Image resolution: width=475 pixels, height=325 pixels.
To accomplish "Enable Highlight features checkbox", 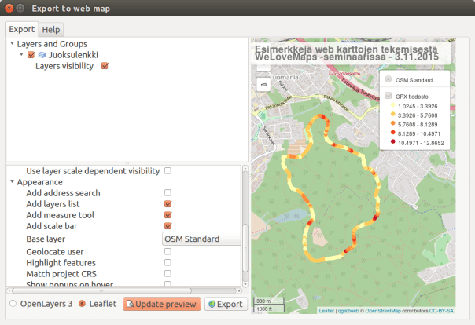I will coord(168,262).
